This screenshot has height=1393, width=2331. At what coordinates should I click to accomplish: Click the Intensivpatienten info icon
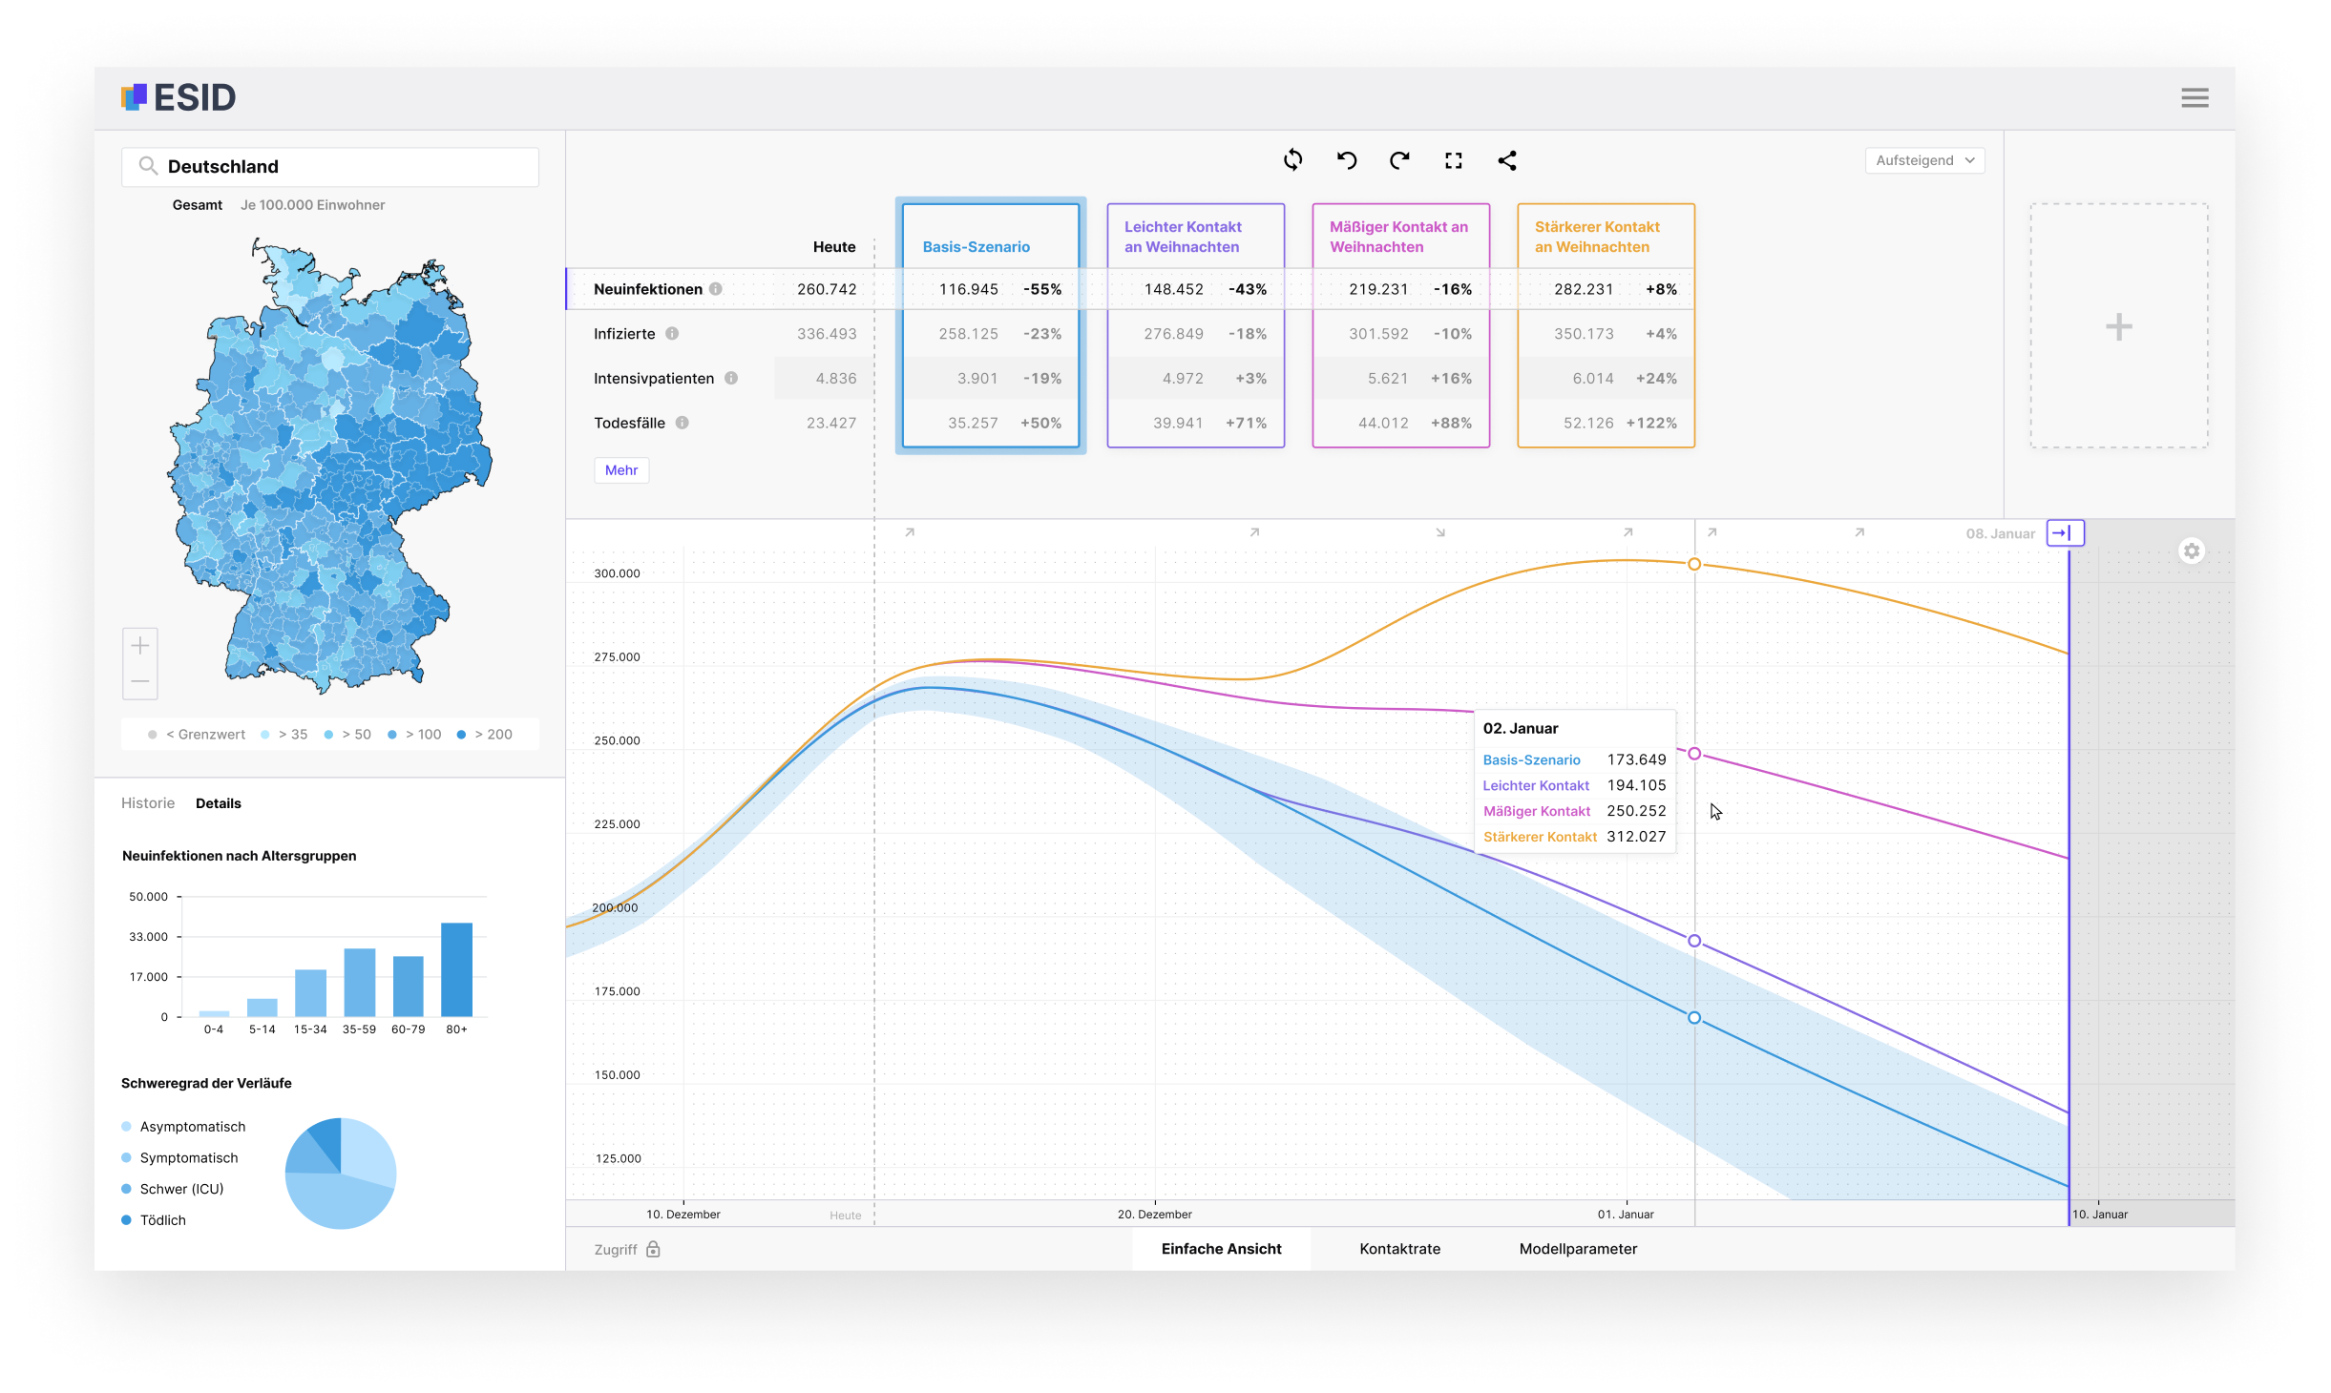(731, 379)
